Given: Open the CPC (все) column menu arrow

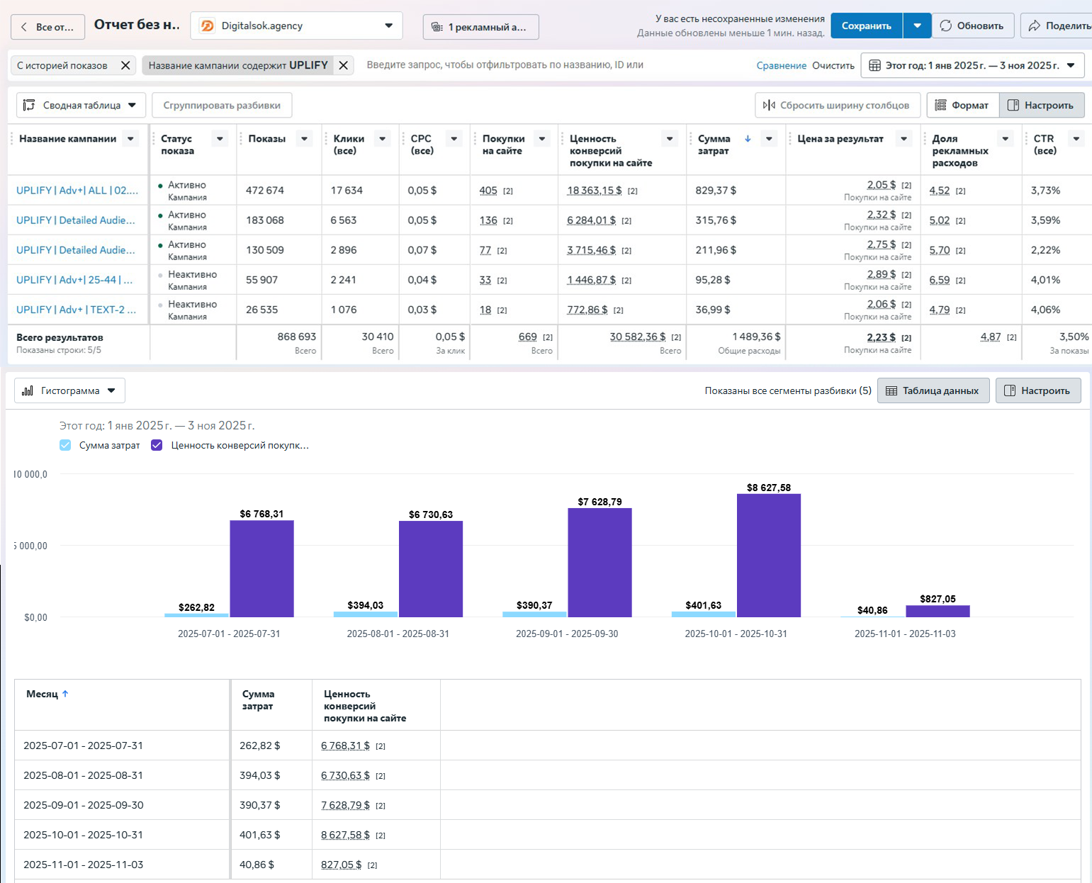Looking at the screenshot, I should coord(455,139).
